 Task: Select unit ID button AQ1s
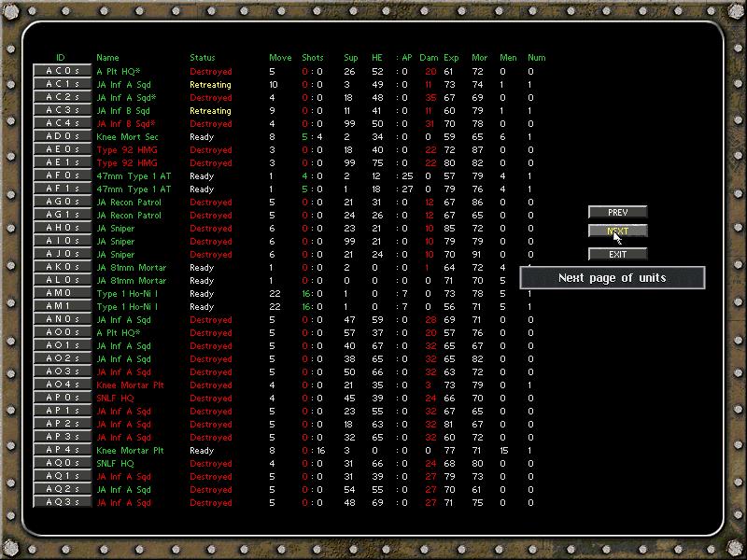point(63,476)
